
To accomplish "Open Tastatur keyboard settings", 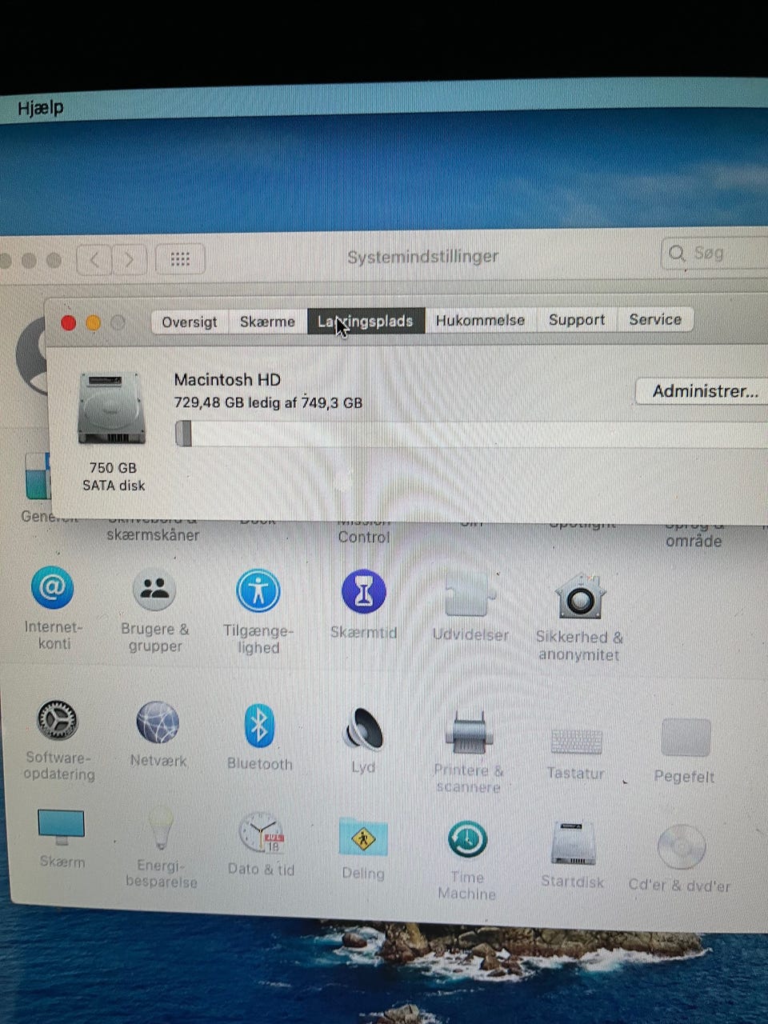I will tap(576, 741).
